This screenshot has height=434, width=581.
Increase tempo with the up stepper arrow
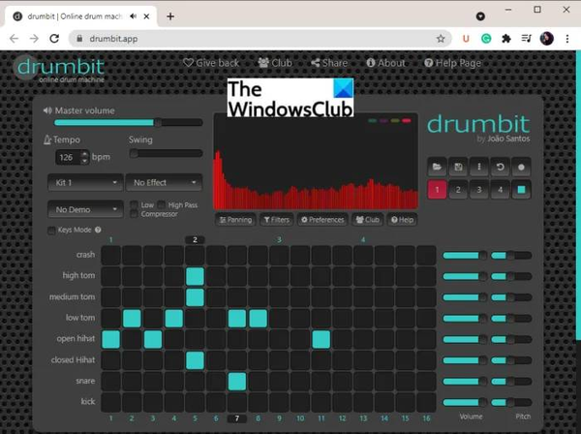tap(85, 153)
